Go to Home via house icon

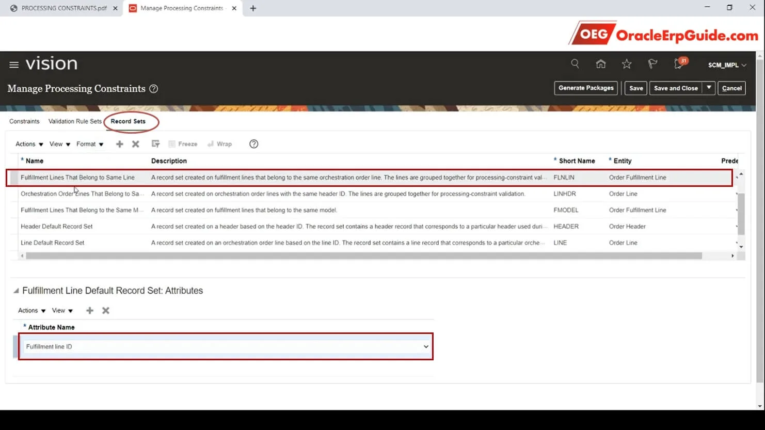[600, 64]
